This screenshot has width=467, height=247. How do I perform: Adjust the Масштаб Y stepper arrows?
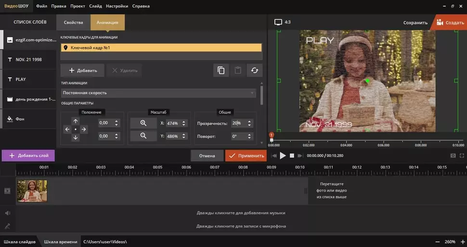[x=184, y=136]
